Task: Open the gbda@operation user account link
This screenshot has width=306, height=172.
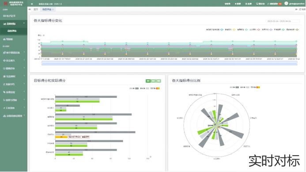Action: click(x=297, y=4)
